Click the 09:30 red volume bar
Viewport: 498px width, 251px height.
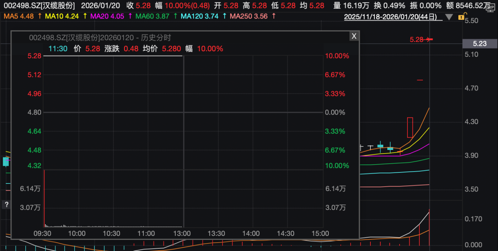(44, 198)
